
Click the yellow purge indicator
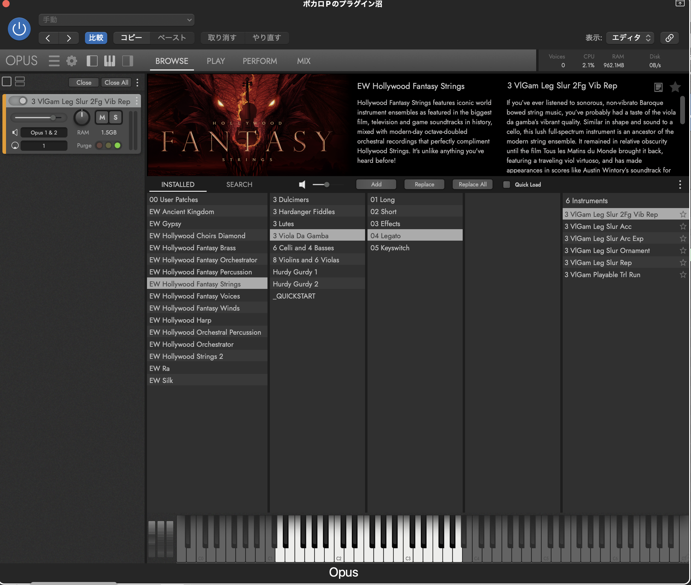108,146
